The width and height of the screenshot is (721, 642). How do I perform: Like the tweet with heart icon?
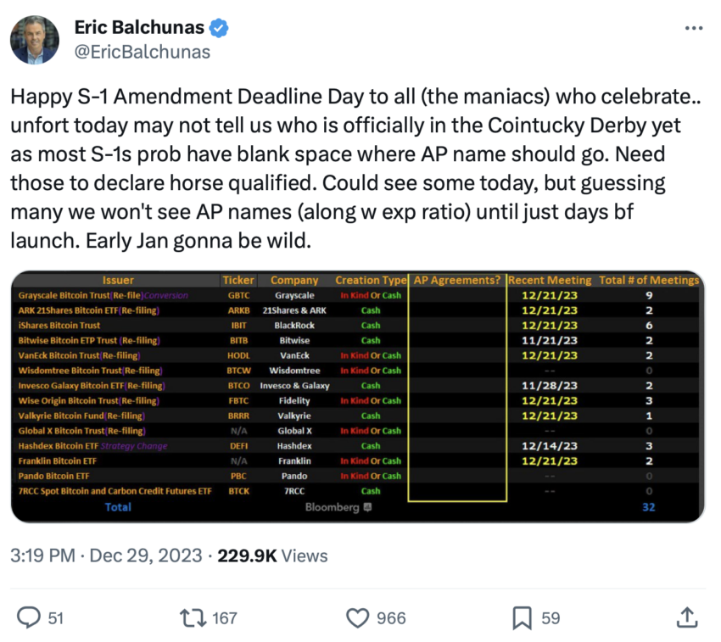(x=357, y=618)
